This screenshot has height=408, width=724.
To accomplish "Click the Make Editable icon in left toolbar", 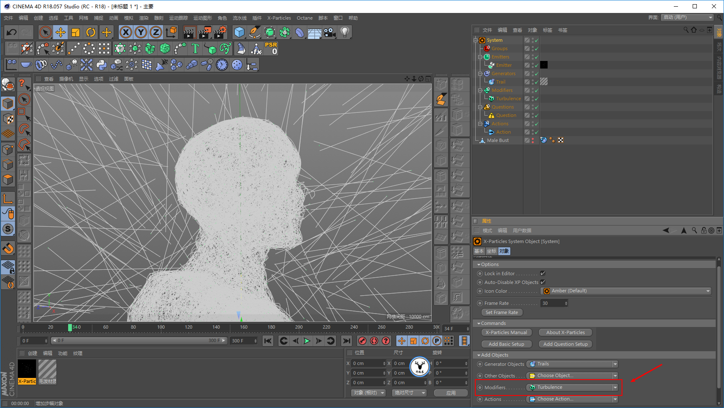I will pyautogui.click(x=8, y=85).
